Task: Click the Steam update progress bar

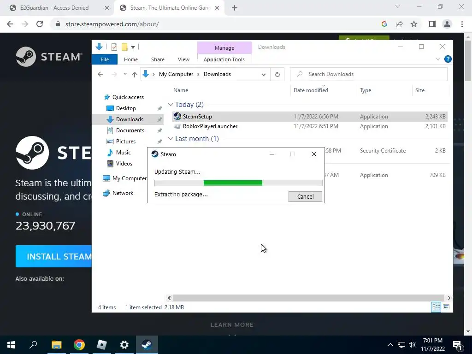Action: [238, 183]
